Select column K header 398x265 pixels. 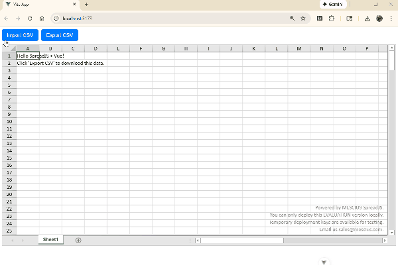point(254,48)
